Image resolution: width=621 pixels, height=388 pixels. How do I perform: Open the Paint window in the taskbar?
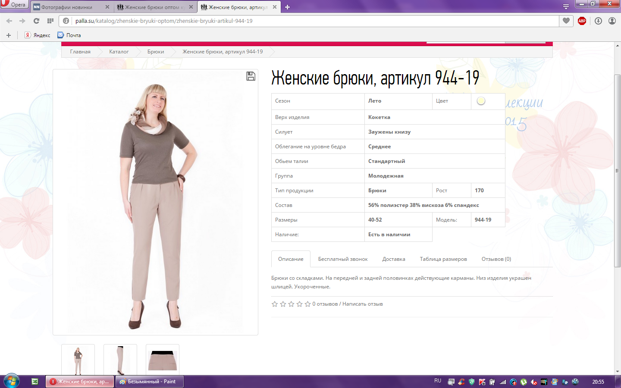[149, 382]
